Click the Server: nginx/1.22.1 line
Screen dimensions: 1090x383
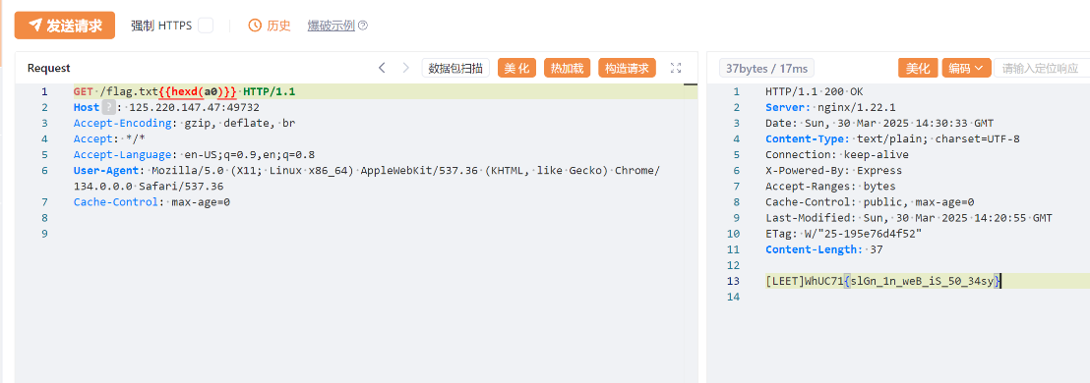click(x=830, y=107)
